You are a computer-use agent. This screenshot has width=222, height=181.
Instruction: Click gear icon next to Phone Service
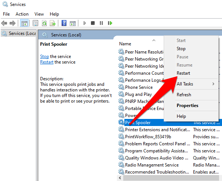tap(121, 87)
